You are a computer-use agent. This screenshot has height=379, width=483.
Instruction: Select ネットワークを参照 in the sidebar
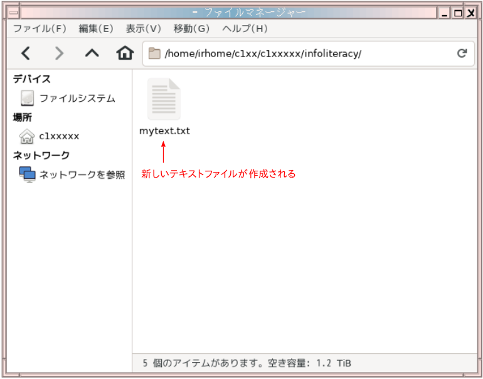pyautogui.click(x=82, y=174)
